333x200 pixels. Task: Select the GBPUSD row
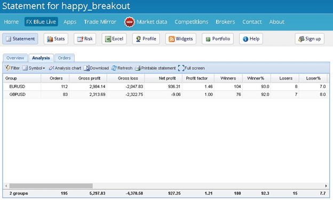pyautogui.click(x=165, y=94)
